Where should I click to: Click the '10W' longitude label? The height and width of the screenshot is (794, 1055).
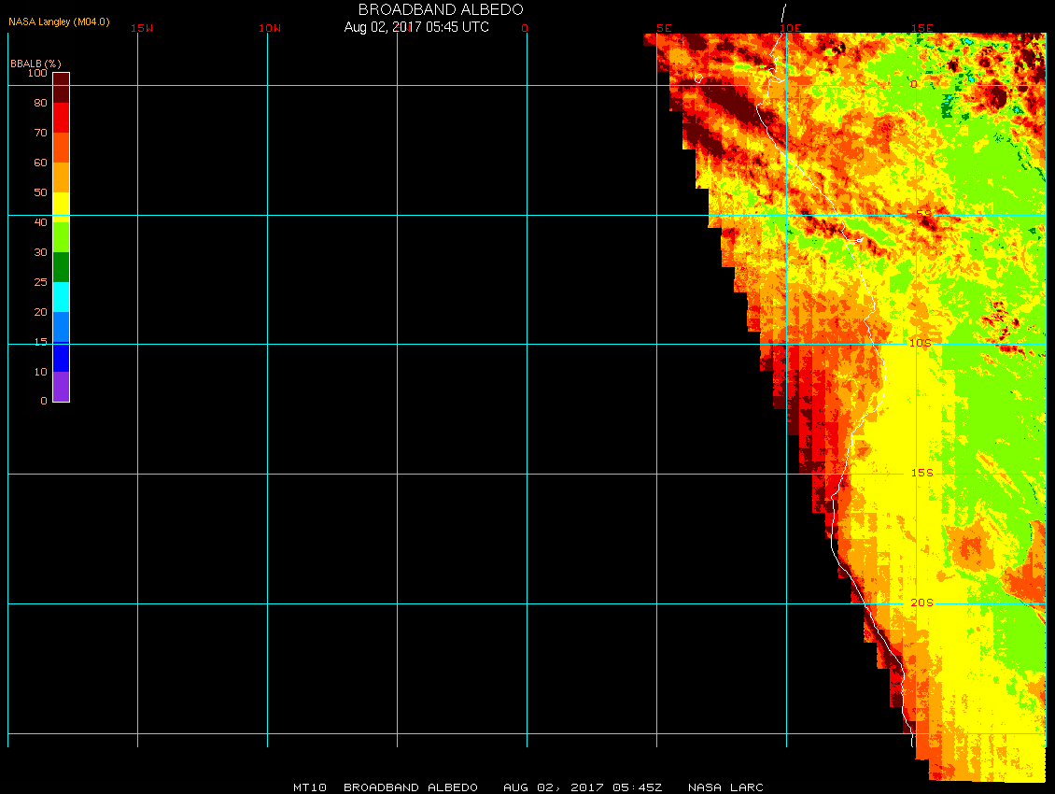[270, 28]
